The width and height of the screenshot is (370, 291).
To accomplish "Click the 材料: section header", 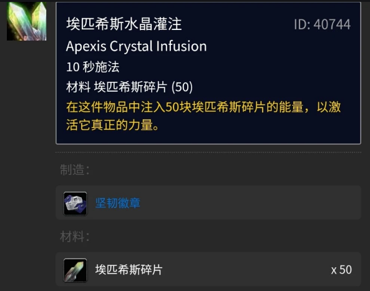I will pos(75,237).
